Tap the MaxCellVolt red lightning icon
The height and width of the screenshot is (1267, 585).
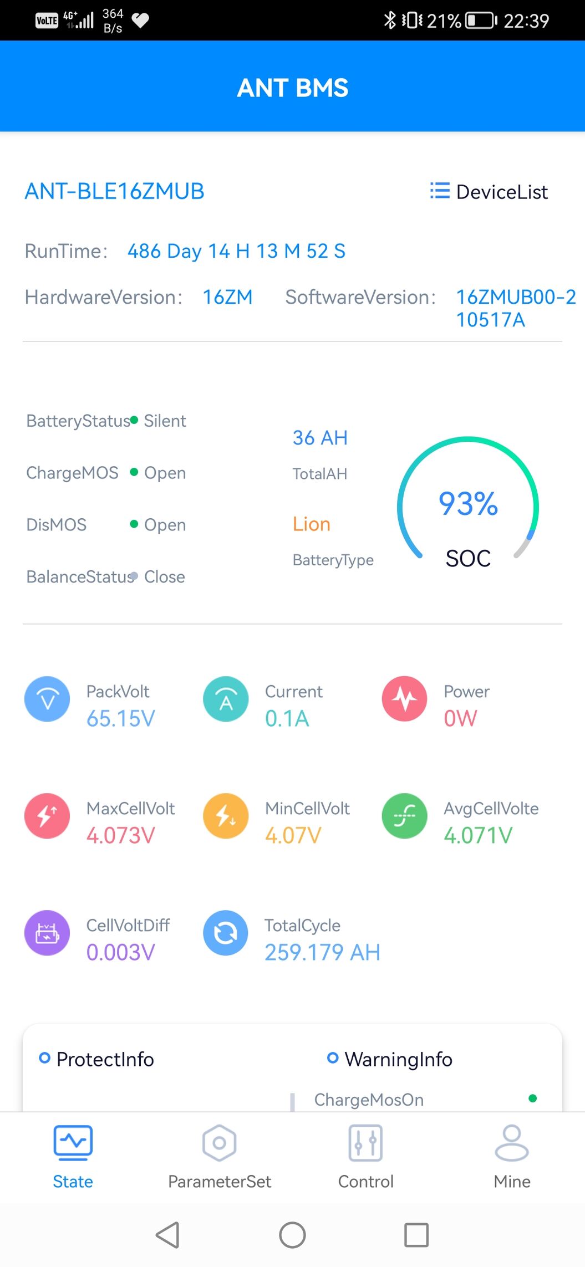[x=47, y=816]
